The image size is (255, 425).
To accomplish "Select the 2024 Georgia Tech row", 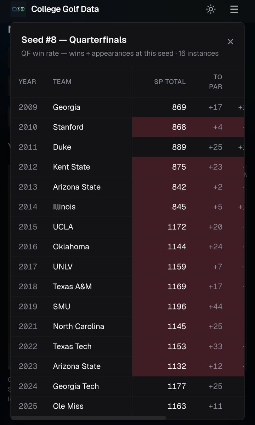I will coord(127,386).
